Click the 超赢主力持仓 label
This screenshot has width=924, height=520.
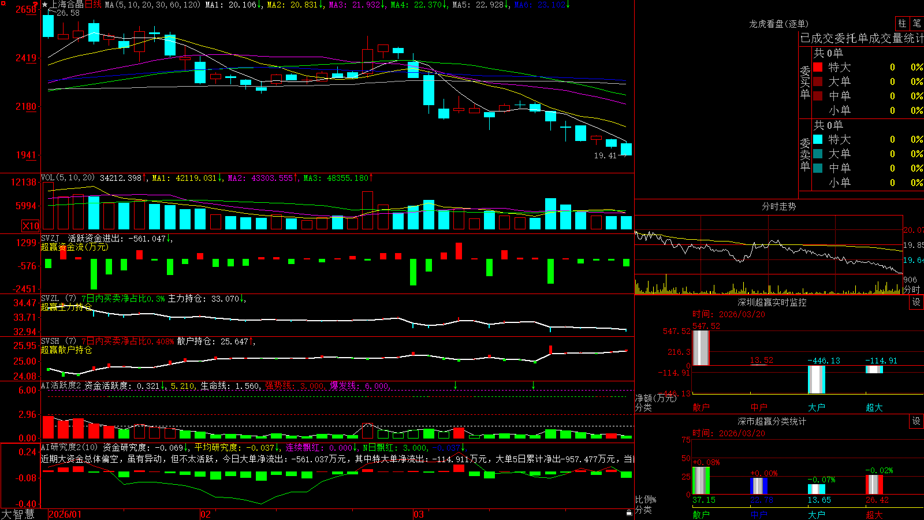click(x=66, y=307)
